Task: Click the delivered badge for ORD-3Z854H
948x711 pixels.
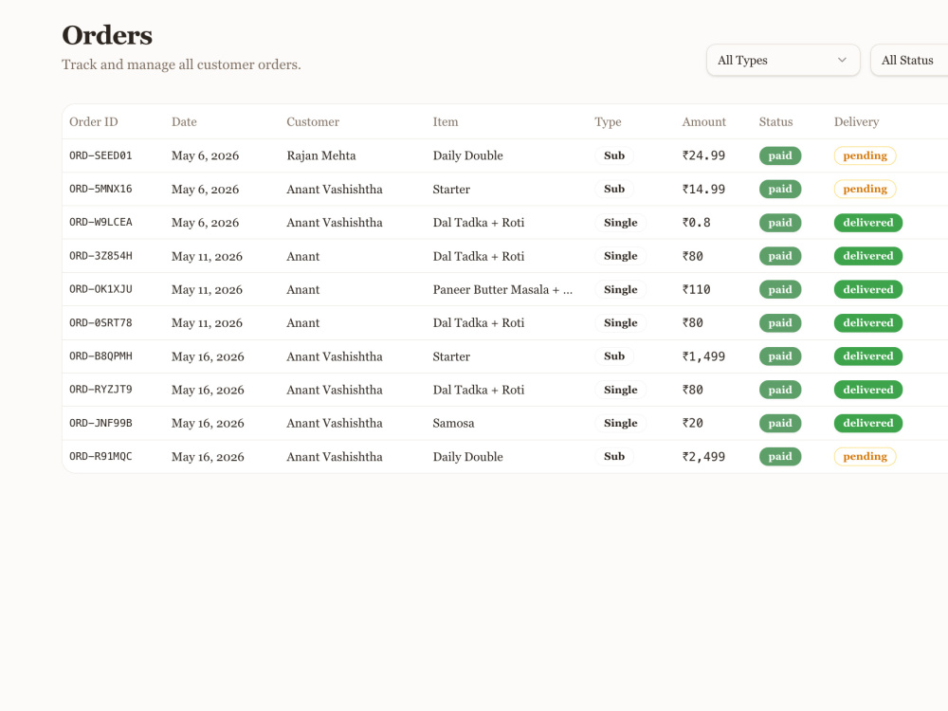Action: 868,256
